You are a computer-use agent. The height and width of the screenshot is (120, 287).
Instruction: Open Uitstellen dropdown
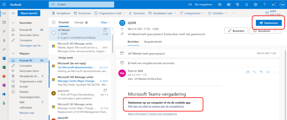click(217, 13)
